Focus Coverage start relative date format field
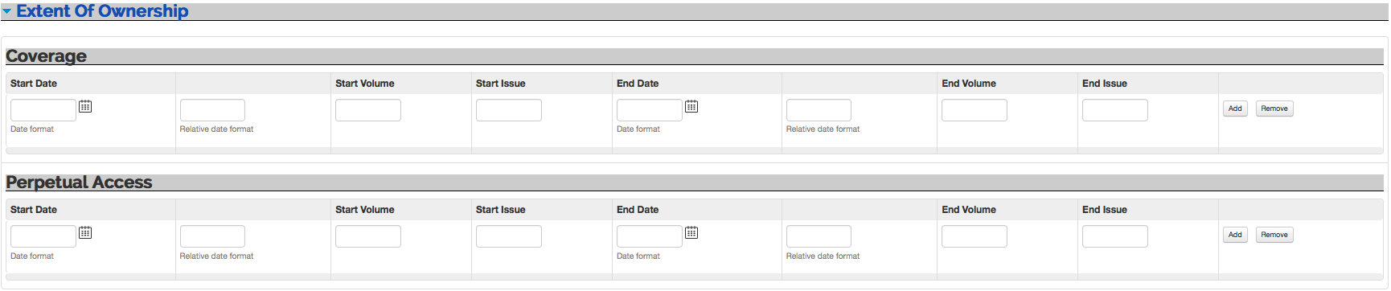 coord(212,110)
